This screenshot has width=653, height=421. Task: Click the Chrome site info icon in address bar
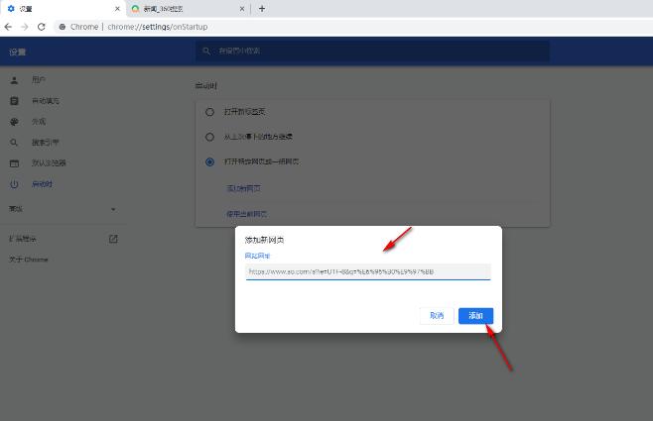coord(63,27)
